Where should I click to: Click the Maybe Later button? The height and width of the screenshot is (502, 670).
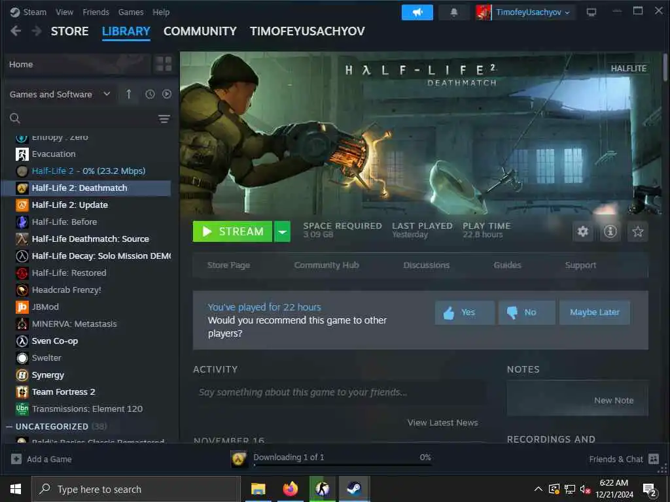pyautogui.click(x=594, y=312)
